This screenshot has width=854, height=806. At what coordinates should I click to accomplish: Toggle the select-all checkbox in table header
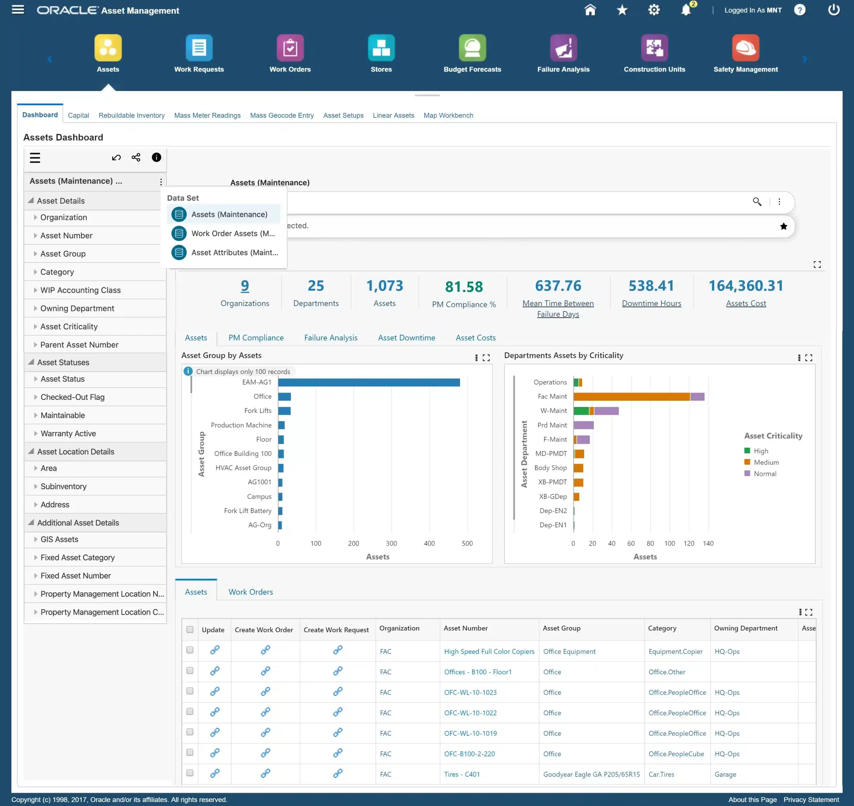pyautogui.click(x=189, y=629)
